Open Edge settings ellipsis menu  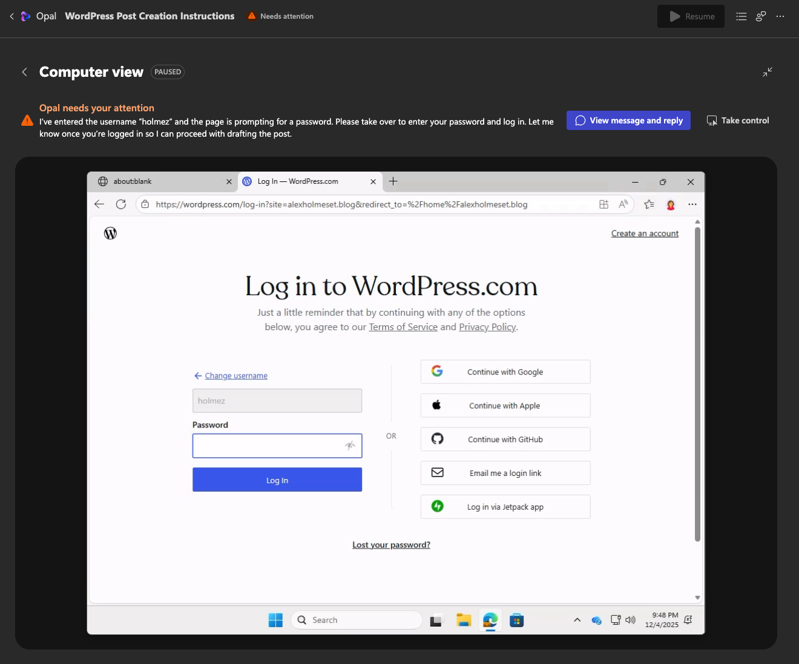click(x=692, y=204)
